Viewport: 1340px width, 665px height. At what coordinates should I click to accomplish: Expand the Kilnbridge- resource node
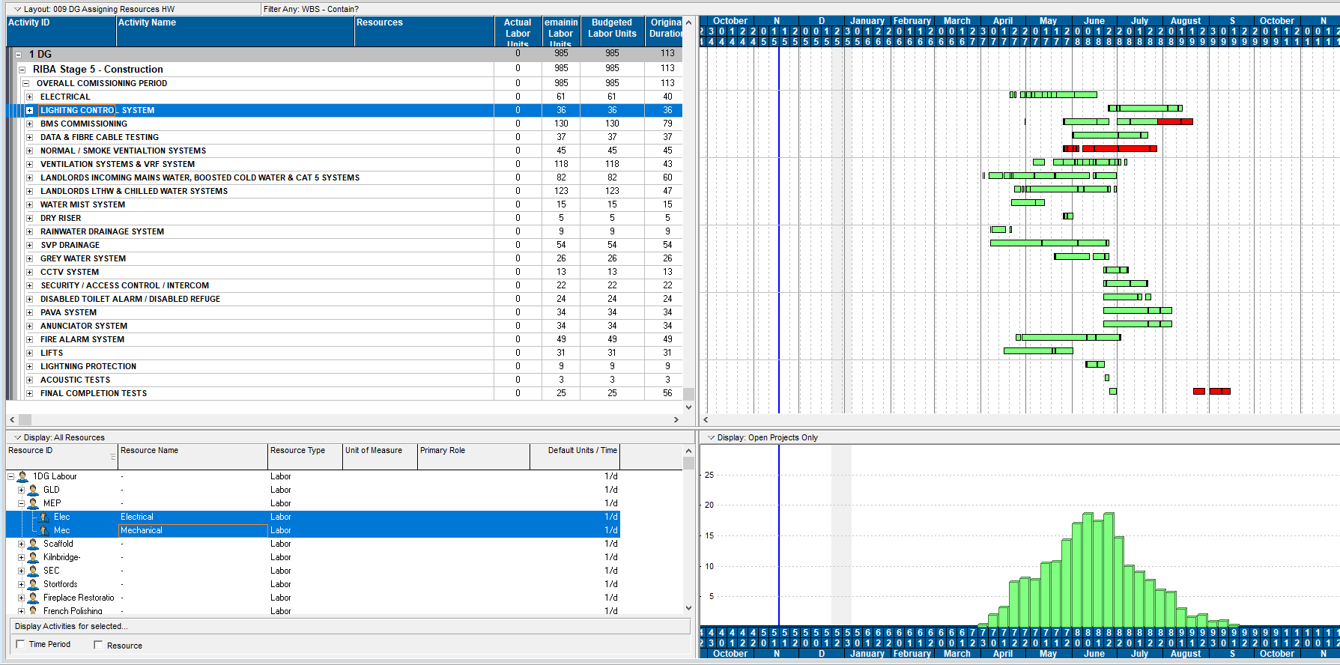point(21,557)
